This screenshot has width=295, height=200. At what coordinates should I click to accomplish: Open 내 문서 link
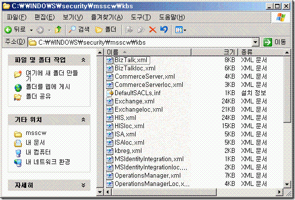click(x=35, y=143)
